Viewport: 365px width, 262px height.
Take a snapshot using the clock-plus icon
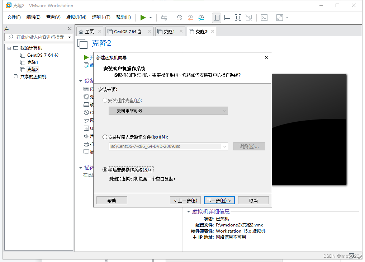179,18
